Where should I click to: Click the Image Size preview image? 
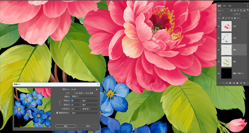coord(32,108)
